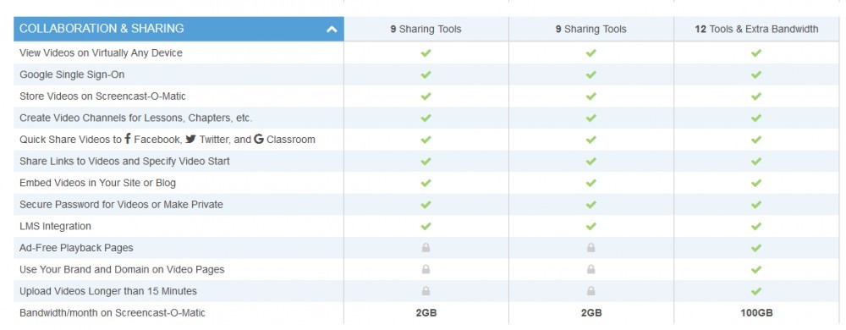The width and height of the screenshot is (846, 330).
Task: Click Embed Videos in Your Site or Blog
Action: click(97, 184)
